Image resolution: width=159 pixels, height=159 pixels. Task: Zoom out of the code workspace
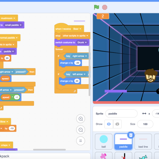tap(81, 130)
